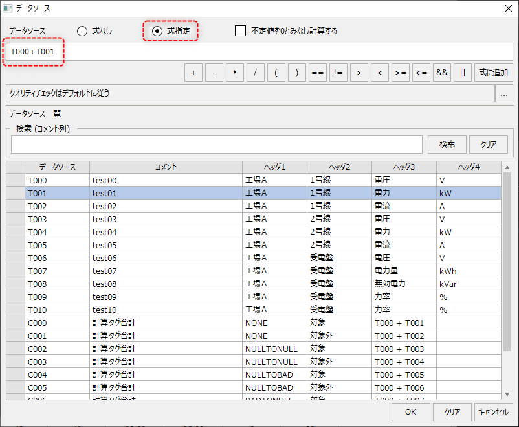Insert an opening parenthesis
The height and width of the screenshot is (427, 519).
tap(276, 73)
